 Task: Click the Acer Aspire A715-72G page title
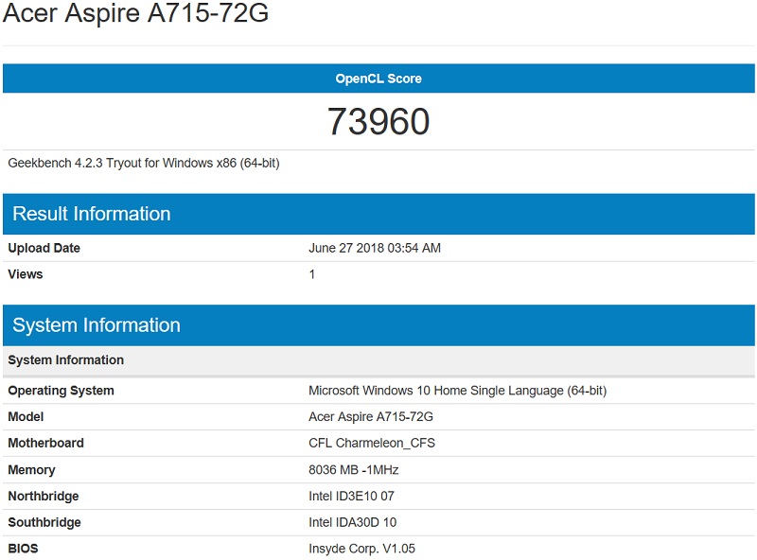(135, 13)
